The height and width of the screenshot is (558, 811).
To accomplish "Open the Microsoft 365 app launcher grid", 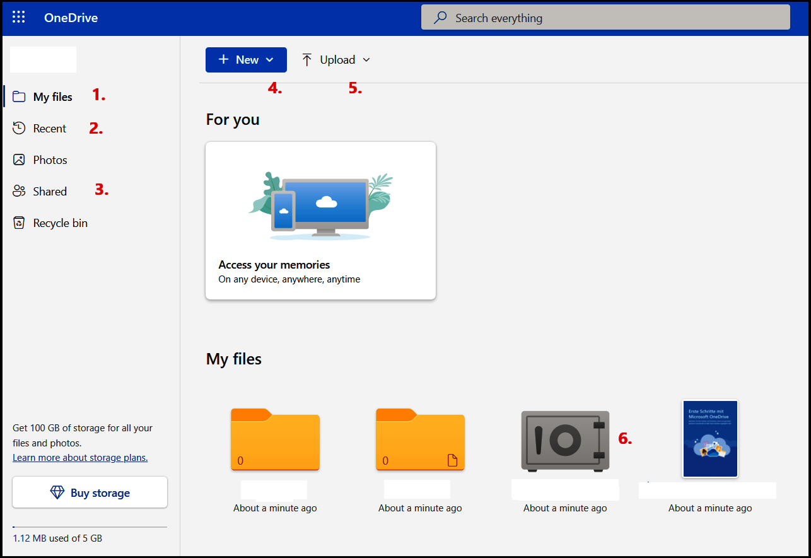I will coord(18,17).
